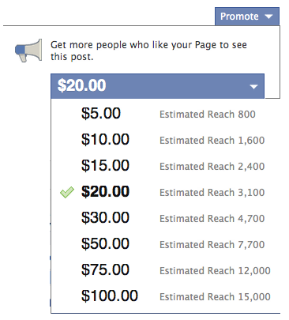
Task: Select the $50.00 budget option
Action: click(x=166, y=244)
